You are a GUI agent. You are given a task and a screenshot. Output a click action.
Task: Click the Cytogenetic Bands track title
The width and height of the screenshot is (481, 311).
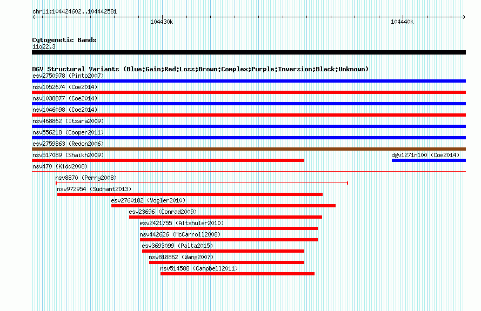[x=64, y=40]
